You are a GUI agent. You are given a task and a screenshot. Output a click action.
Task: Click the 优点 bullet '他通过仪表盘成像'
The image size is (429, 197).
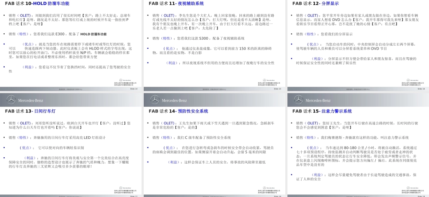212,51
